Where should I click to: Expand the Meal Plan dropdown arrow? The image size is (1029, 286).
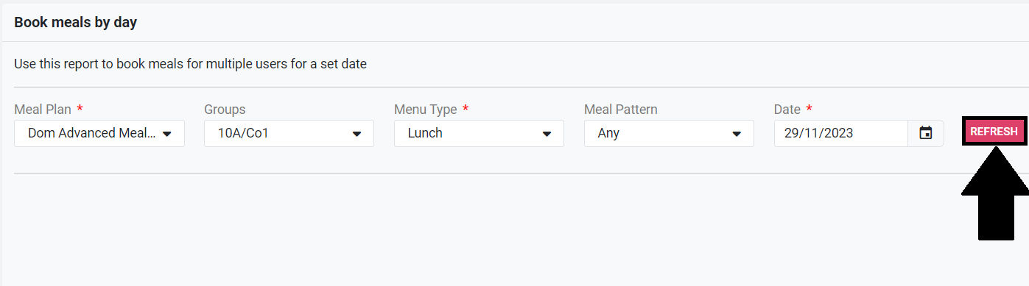pos(167,134)
